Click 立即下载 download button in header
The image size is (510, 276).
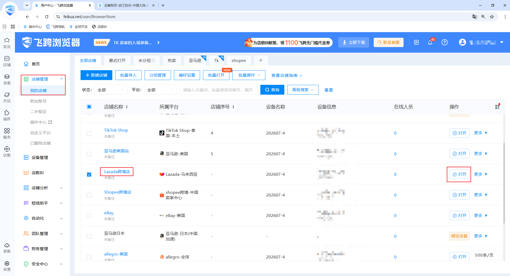click(354, 42)
